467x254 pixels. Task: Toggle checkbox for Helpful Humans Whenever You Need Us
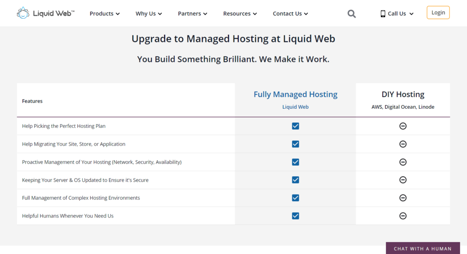click(296, 216)
